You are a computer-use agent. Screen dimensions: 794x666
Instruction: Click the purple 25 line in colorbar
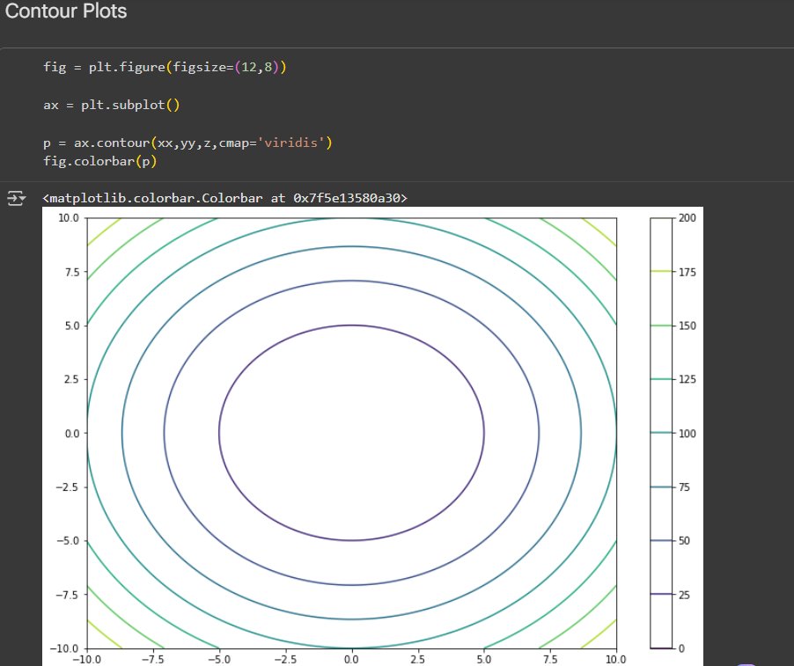click(x=661, y=594)
